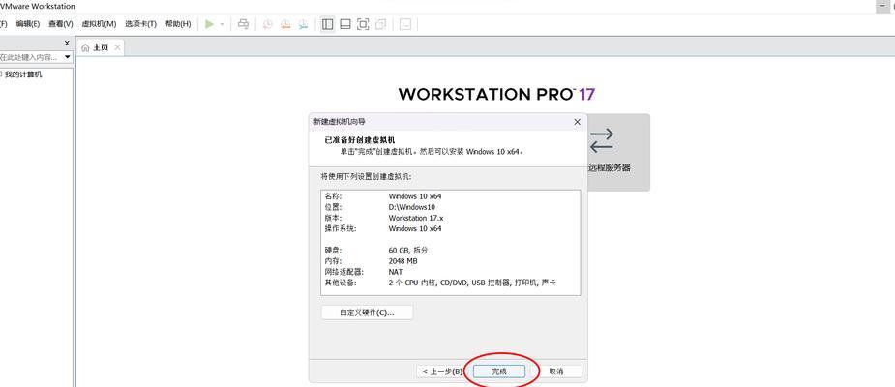This screenshot has height=387, width=895.
Task: Open the library search dropdown arrow
Action: tap(68, 57)
